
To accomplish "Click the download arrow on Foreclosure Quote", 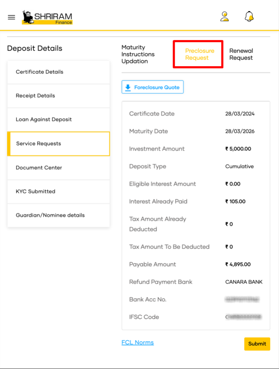I will click(x=128, y=87).
